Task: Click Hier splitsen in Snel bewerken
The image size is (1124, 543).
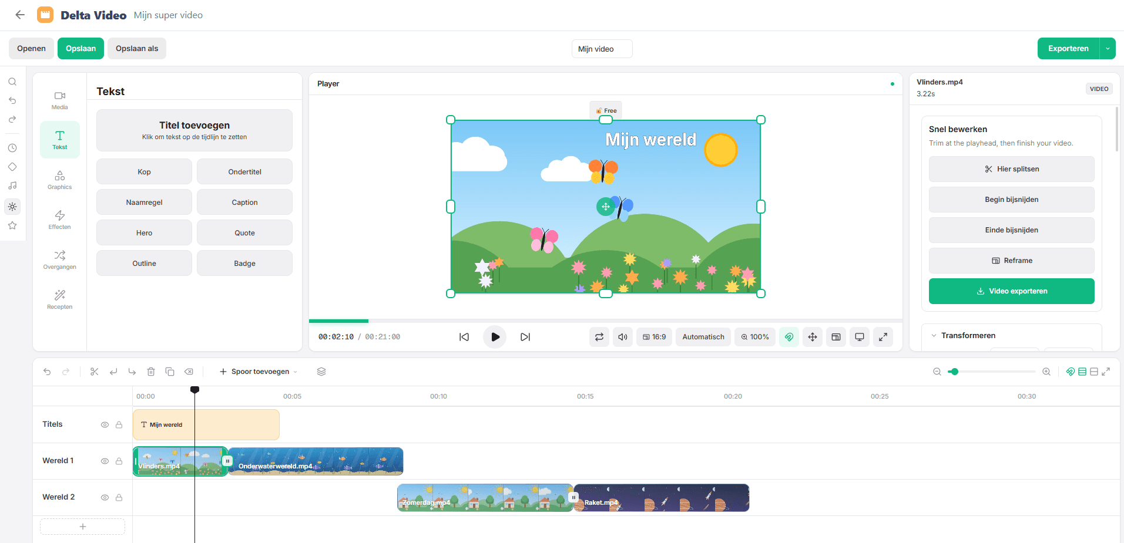Action: [1011, 169]
